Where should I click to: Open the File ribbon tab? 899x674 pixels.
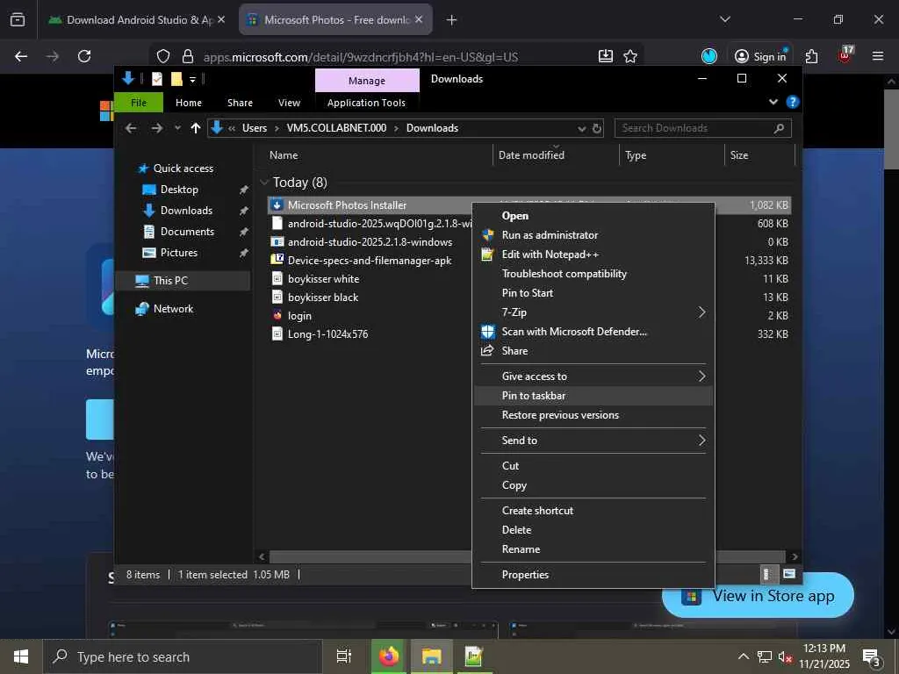point(139,103)
